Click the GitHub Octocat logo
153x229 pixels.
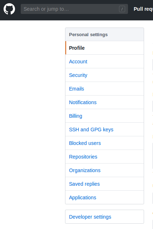pos(9,9)
